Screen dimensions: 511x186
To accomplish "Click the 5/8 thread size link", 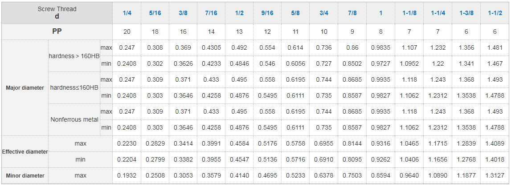I will point(295,13).
